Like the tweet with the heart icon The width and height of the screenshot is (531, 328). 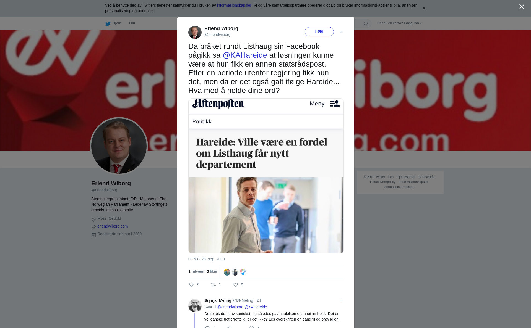[x=236, y=285]
